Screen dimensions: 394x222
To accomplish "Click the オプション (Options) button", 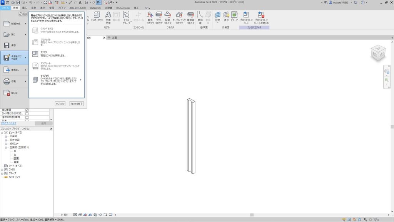I will click(x=60, y=104).
